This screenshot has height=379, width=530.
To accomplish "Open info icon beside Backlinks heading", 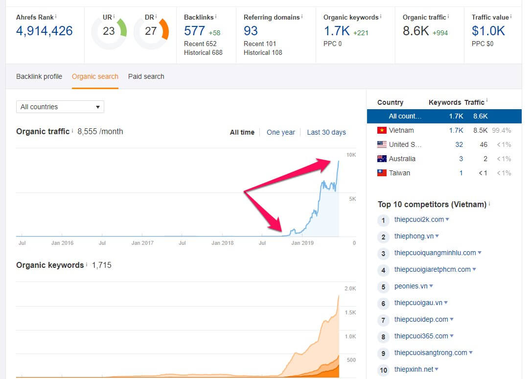I will 216,16.
